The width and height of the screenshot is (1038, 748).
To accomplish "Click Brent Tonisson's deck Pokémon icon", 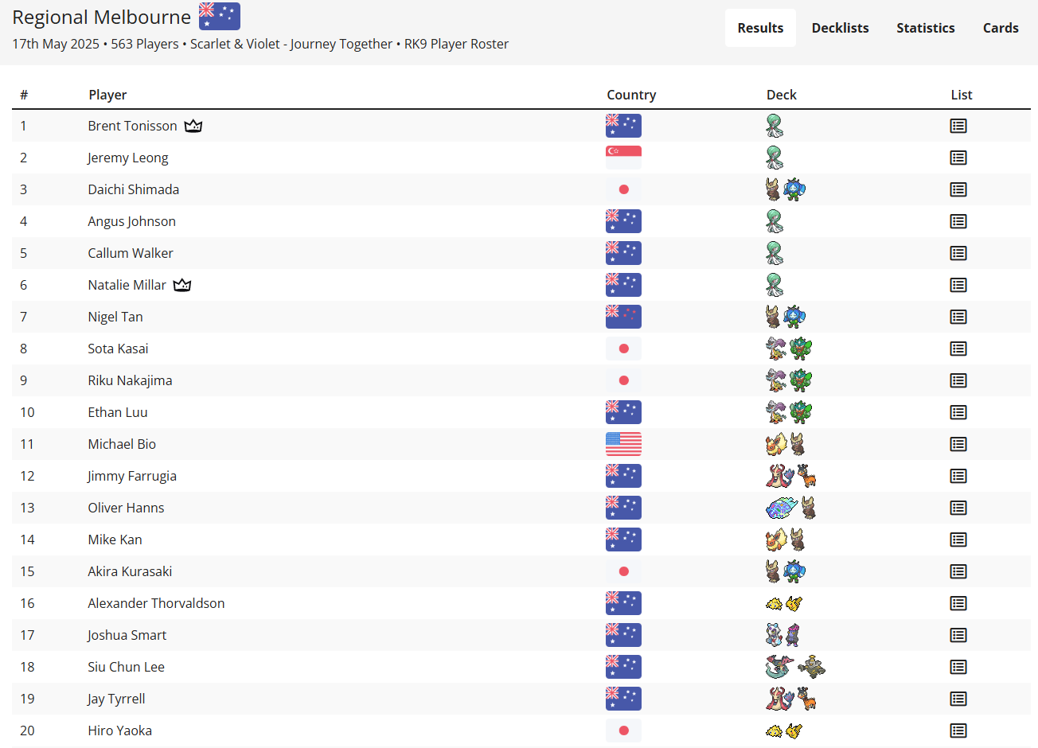I will point(775,126).
